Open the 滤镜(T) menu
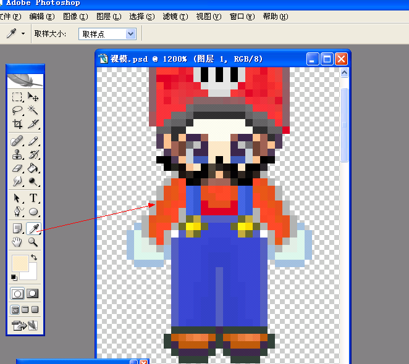The image size is (409, 364). coord(175,17)
